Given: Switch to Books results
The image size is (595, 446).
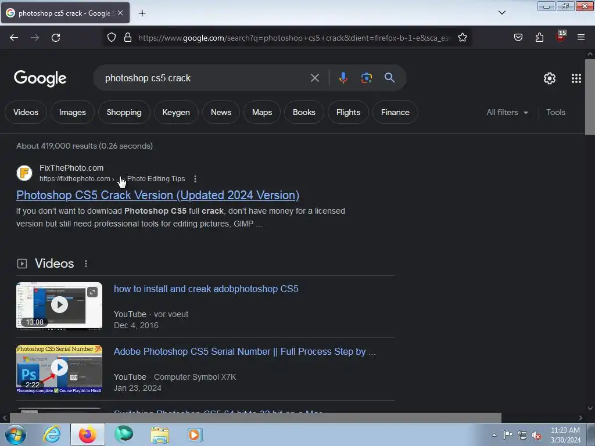Looking at the screenshot, I should tap(304, 112).
